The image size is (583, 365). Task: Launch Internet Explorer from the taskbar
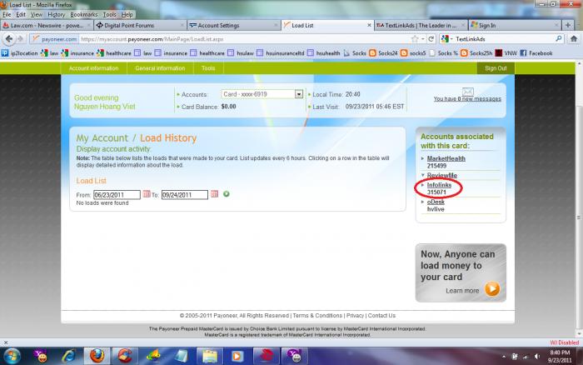(69, 356)
